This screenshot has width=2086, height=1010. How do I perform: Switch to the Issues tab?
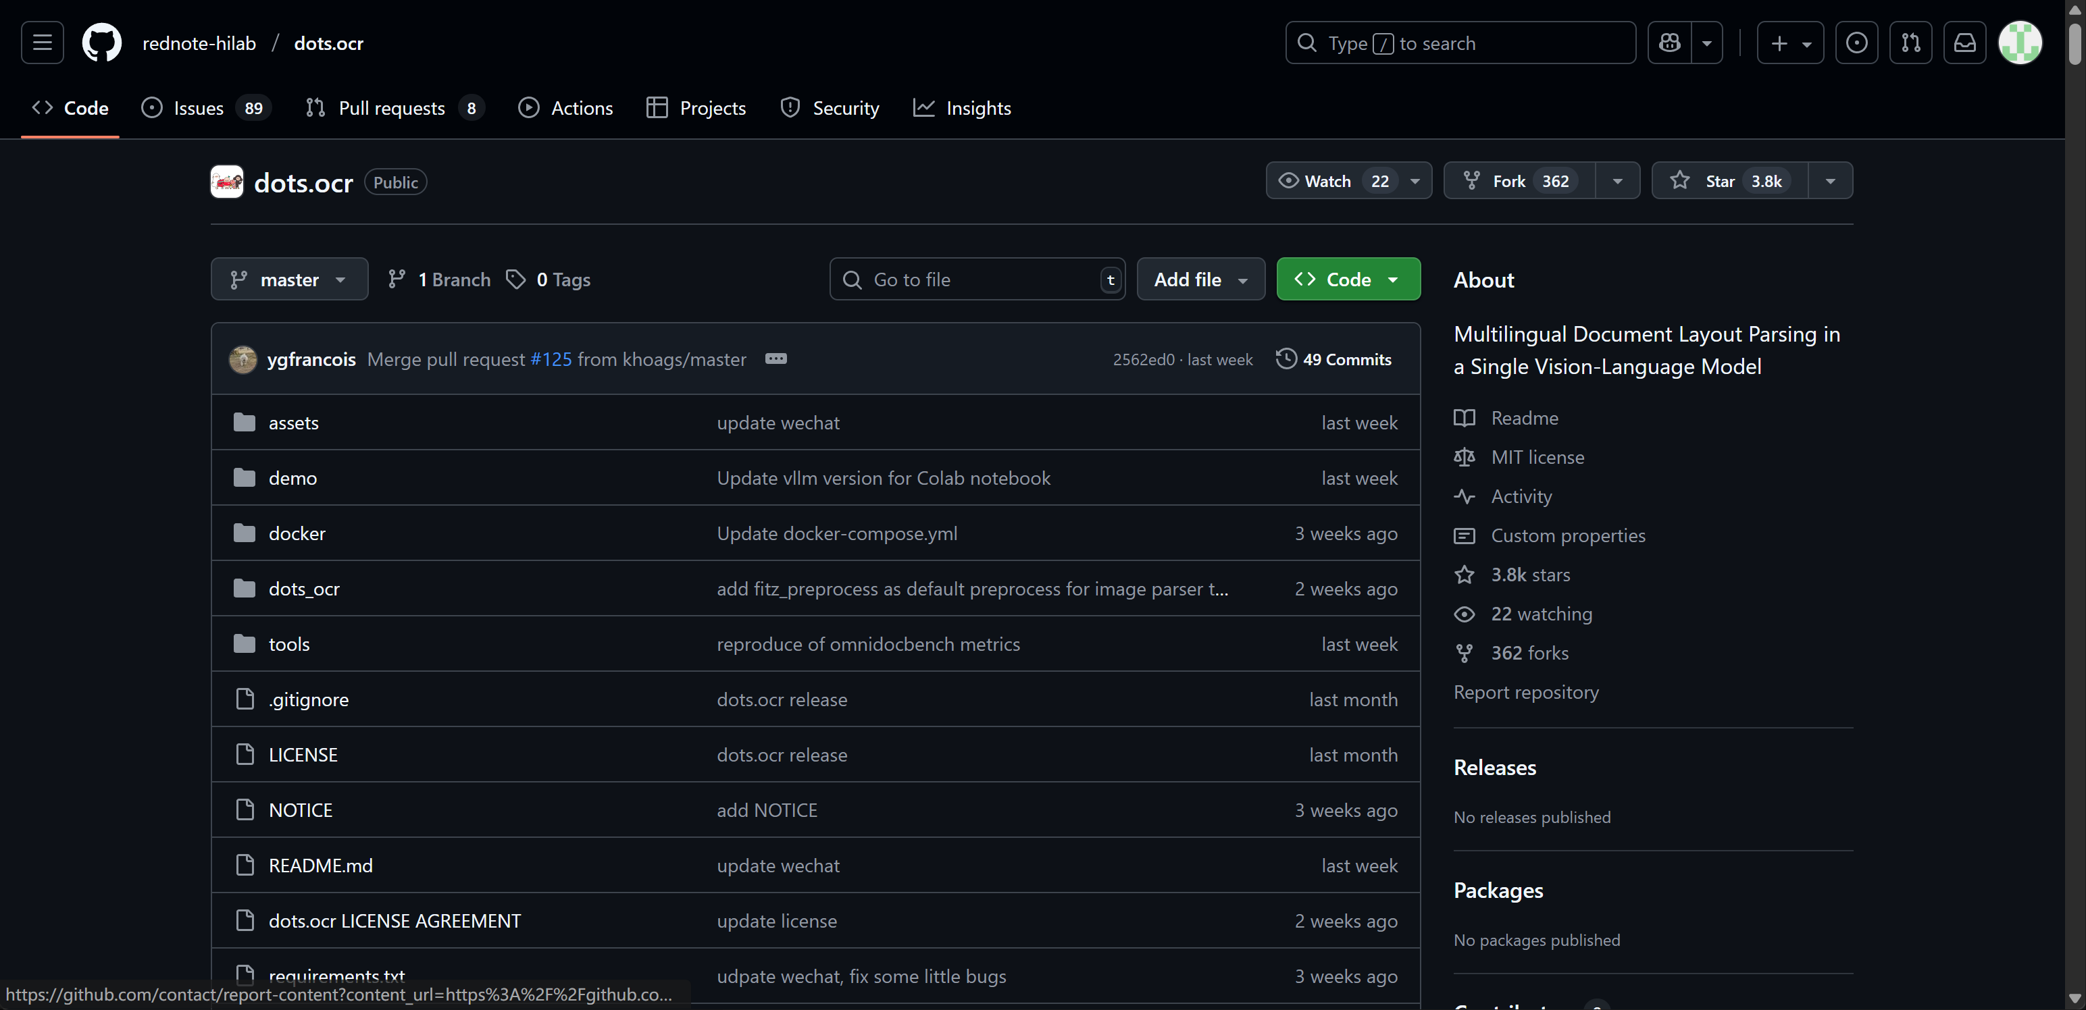[199, 107]
